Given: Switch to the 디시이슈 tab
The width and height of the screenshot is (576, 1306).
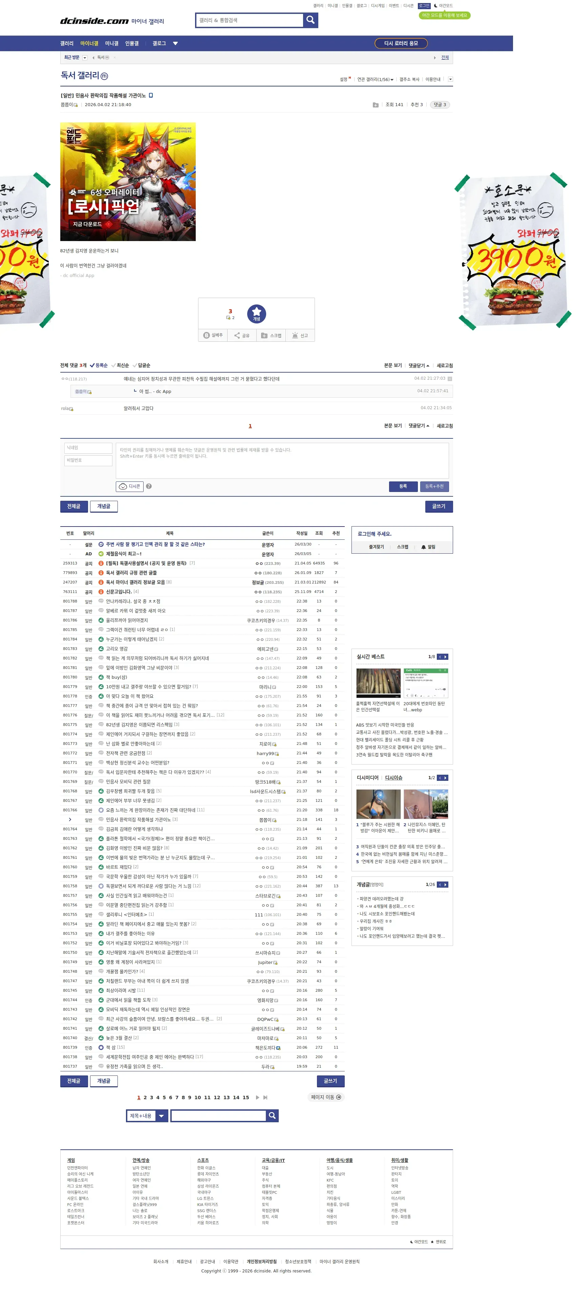Looking at the screenshot, I should (393, 778).
